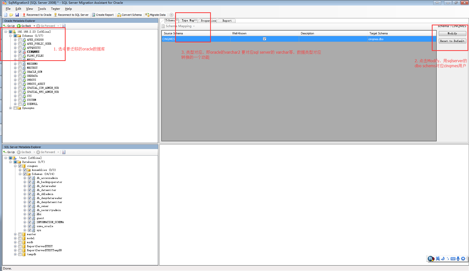This screenshot has height=271, width=469.
Task: Check the APEX_030200 schema checkbox
Action: coord(20,40)
